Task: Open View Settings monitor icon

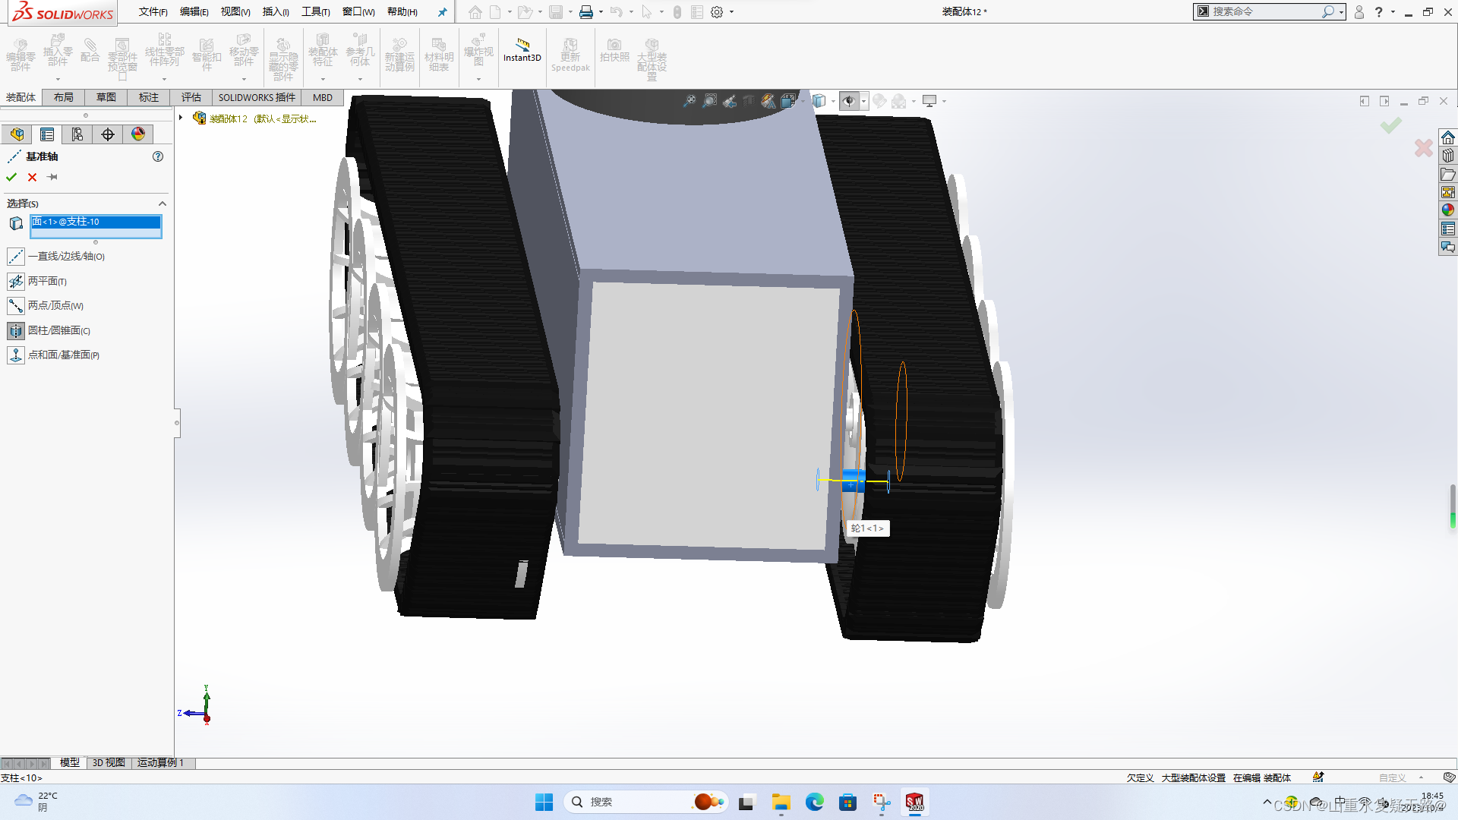Action: click(929, 101)
